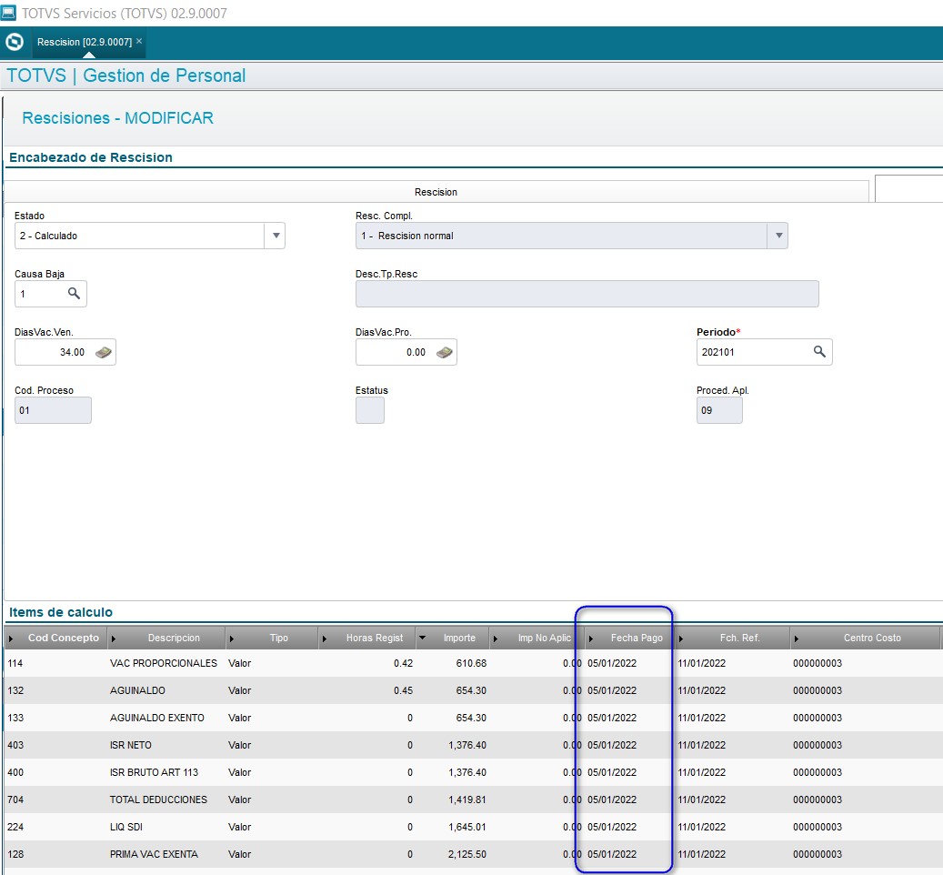This screenshot has width=943, height=875.
Task: Click the arrow beside Descripcion header
Action: [x=113, y=638]
